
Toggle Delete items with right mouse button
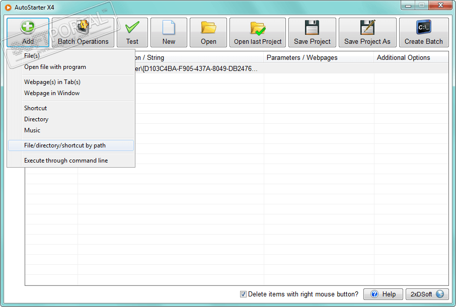[x=243, y=294]
